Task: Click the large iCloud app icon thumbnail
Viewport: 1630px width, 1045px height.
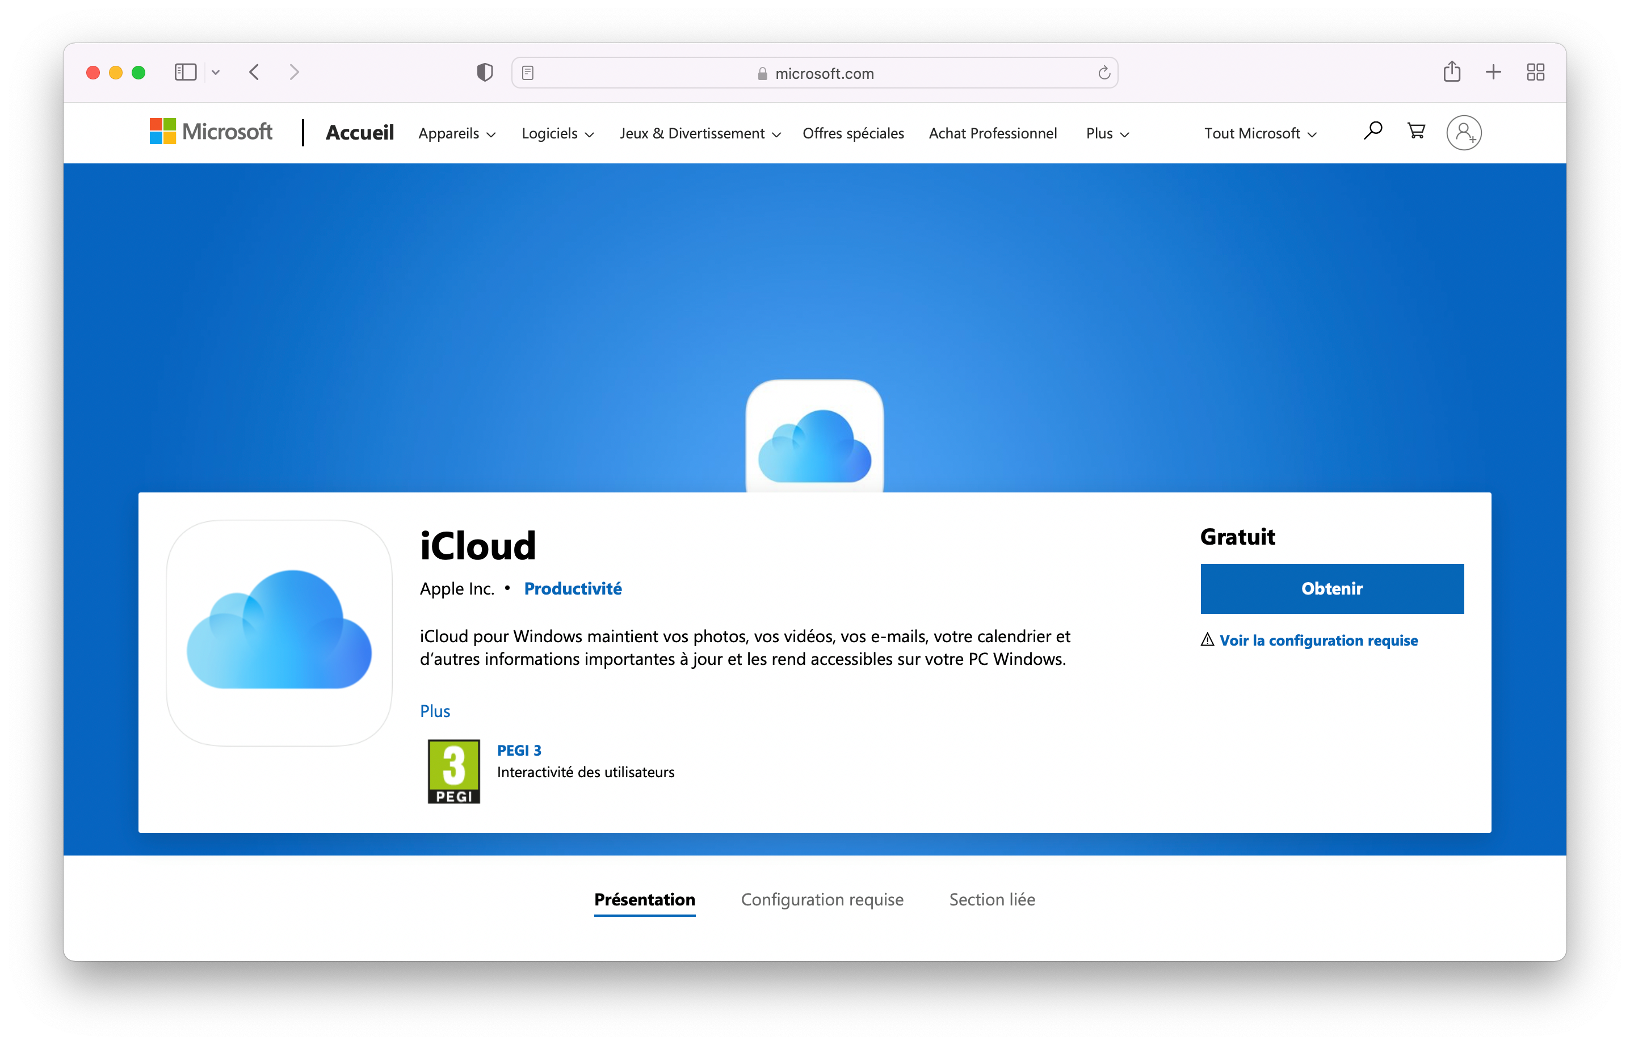Action: [279, 633]
